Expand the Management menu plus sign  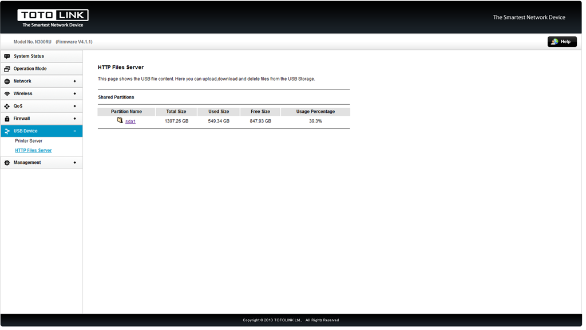point(75,163)
